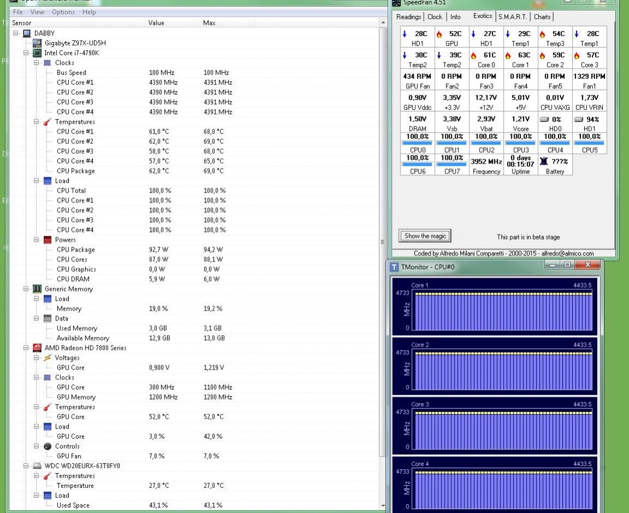Click the sensor list scrollbar down arrow

[383, 506]
